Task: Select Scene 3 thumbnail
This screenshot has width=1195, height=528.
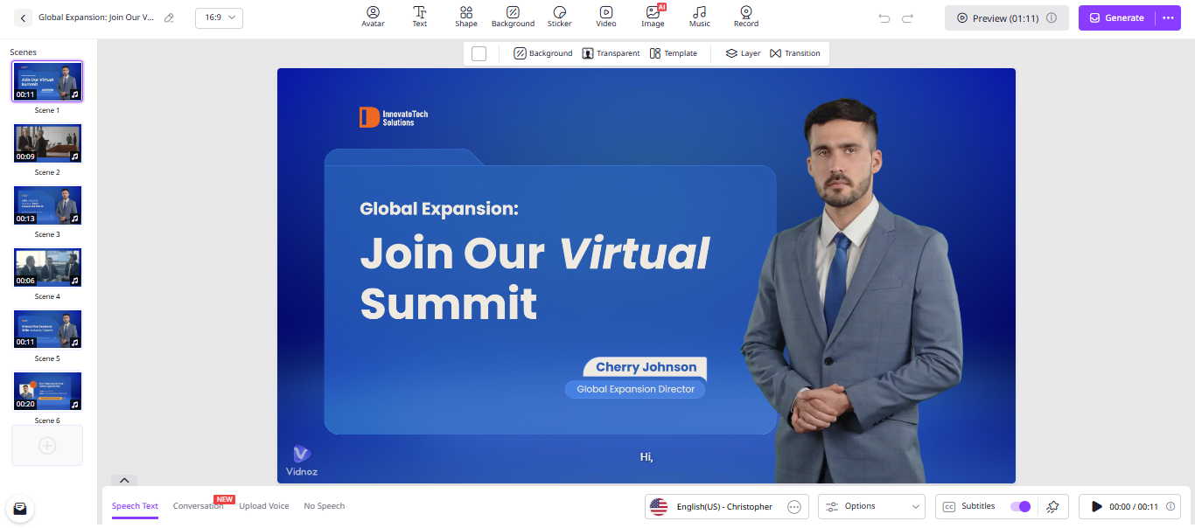Action: pos(47,205)
